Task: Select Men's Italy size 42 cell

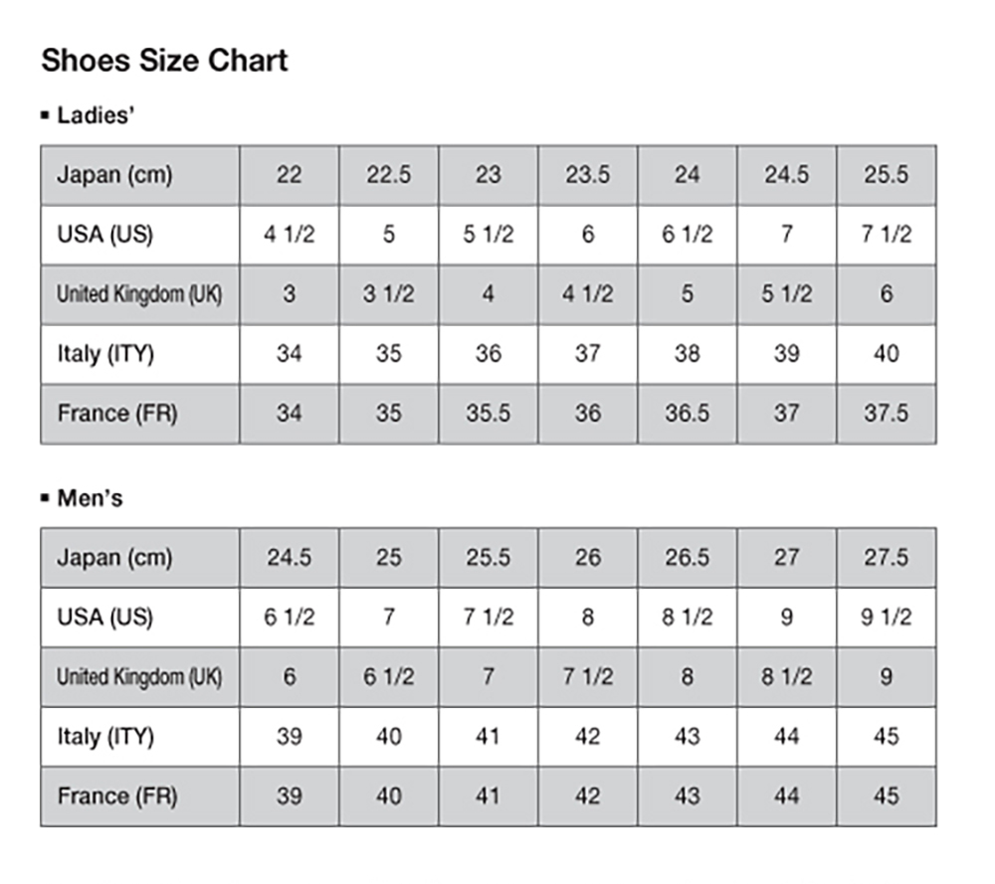Action: [x=588, y=737]
